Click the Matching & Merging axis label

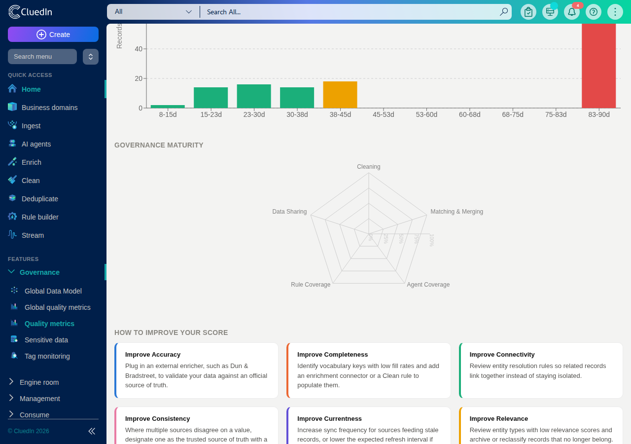tap(457, 212)
